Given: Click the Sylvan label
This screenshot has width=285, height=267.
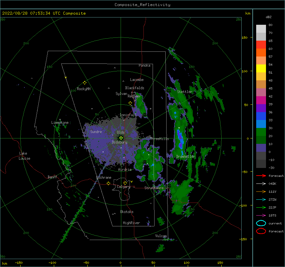Looking at the screenshot, I should tap(121, 94).
